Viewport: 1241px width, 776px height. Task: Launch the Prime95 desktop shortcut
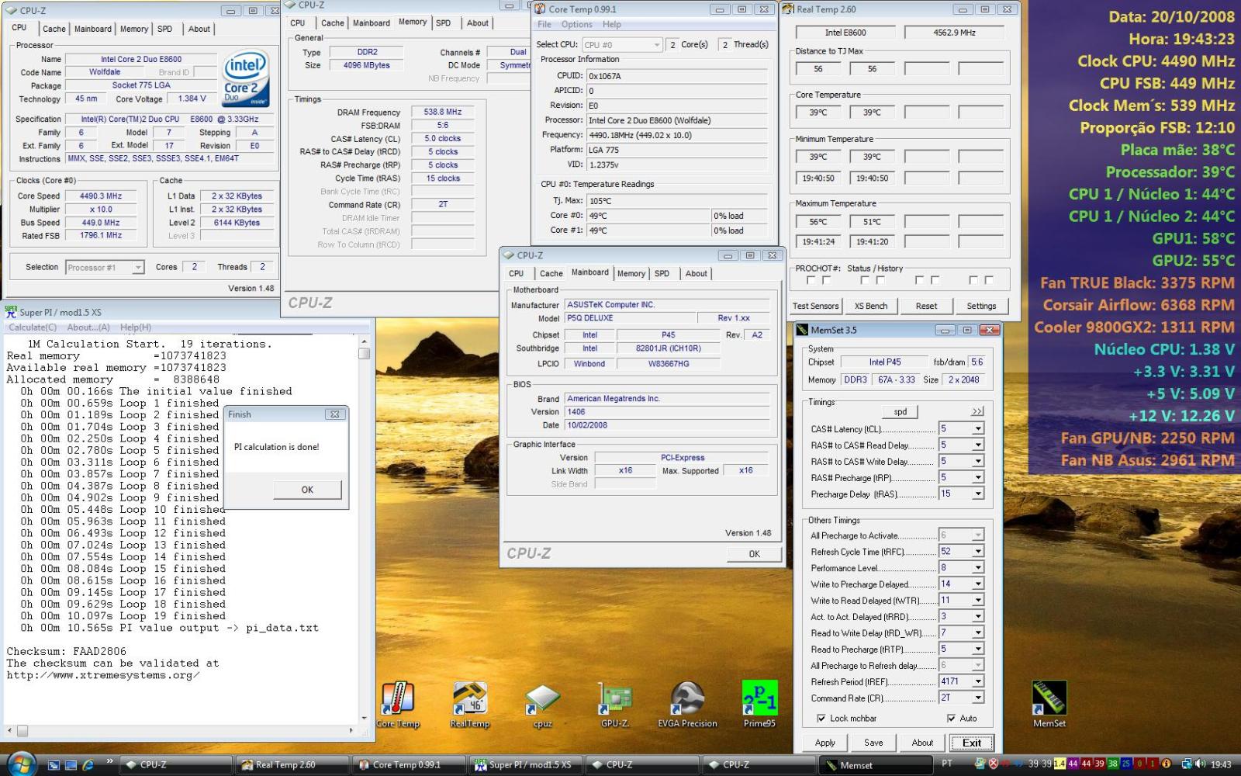pyautogui.click(x=759, y=705)
